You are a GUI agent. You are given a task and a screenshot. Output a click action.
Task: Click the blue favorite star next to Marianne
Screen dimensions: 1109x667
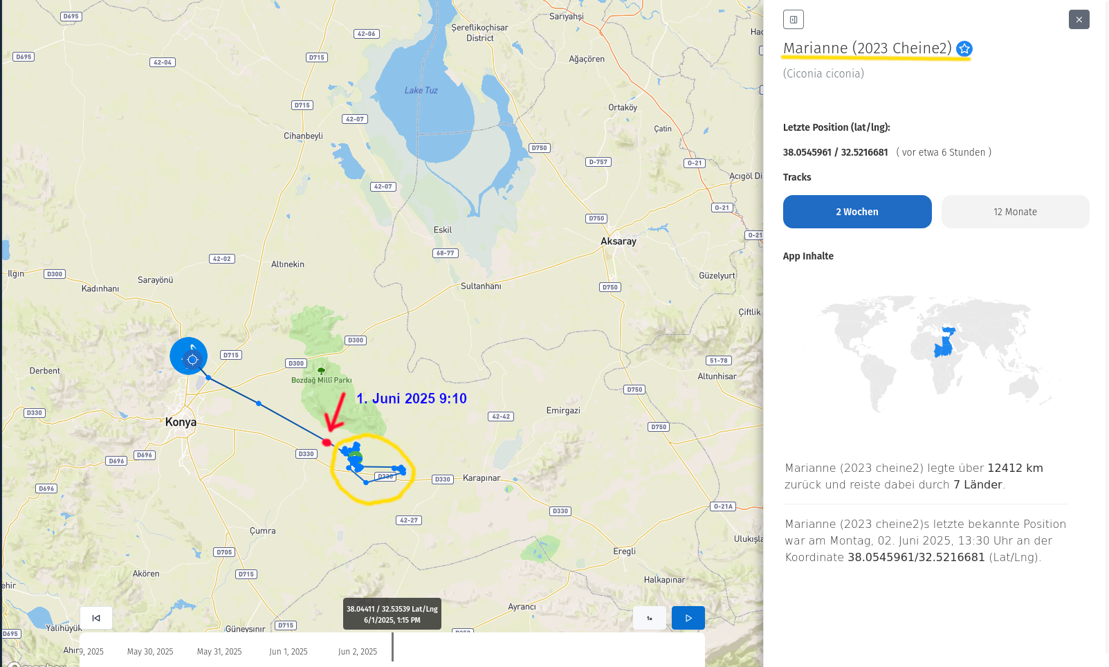964,48
